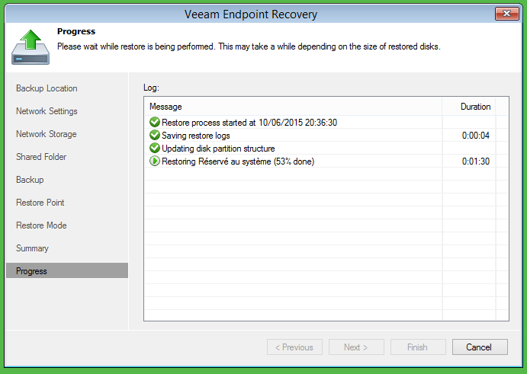Open the Backup Location step

(x=47, y=88)
